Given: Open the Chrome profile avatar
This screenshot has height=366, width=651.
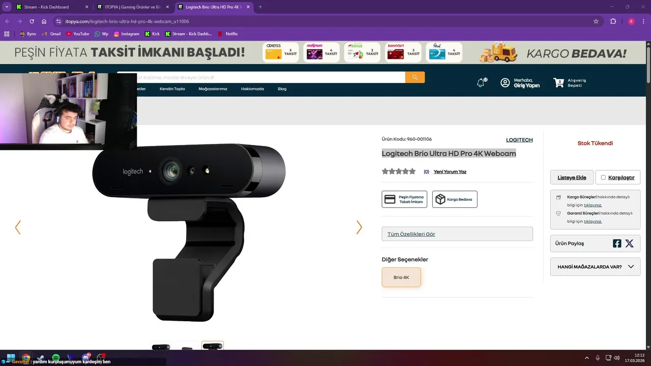Looking at the screenshot, I should (631, 21).
